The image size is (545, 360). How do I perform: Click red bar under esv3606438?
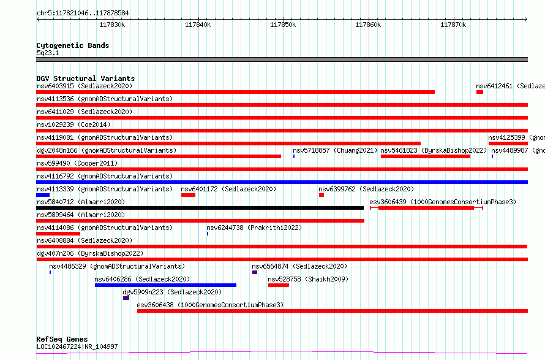[x=333, y=311]
